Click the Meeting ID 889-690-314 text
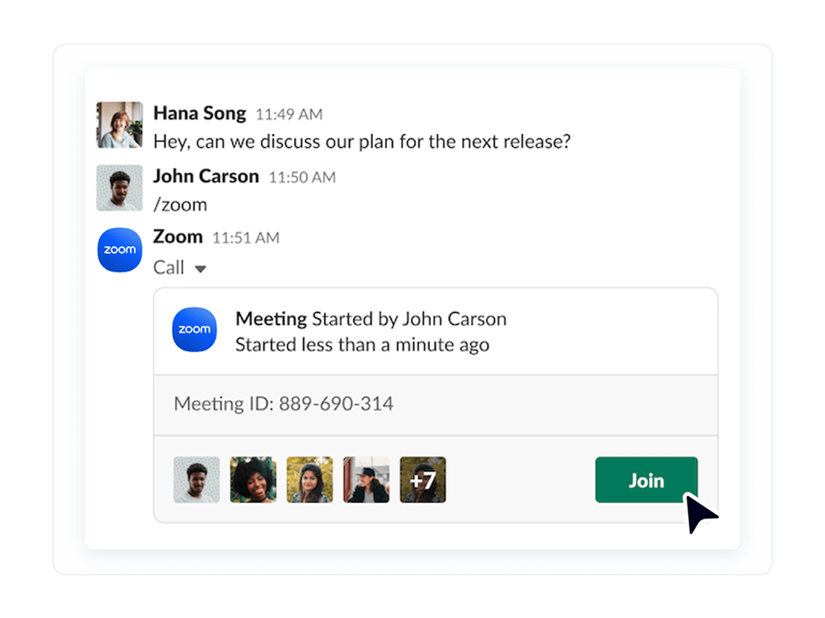The image size is (825, 618). click(x=284, y=403)
